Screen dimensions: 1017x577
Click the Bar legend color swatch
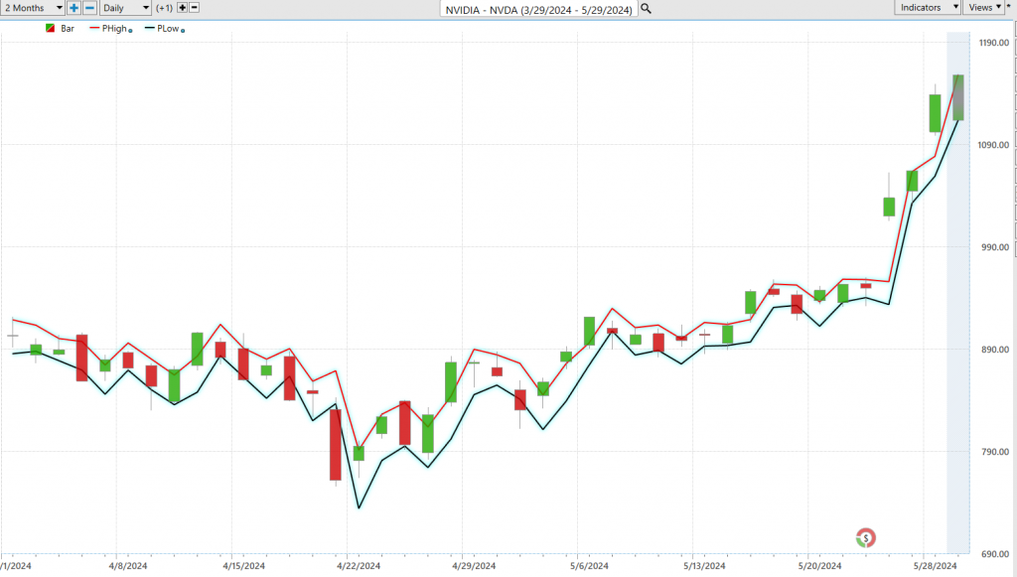(50, 29)
